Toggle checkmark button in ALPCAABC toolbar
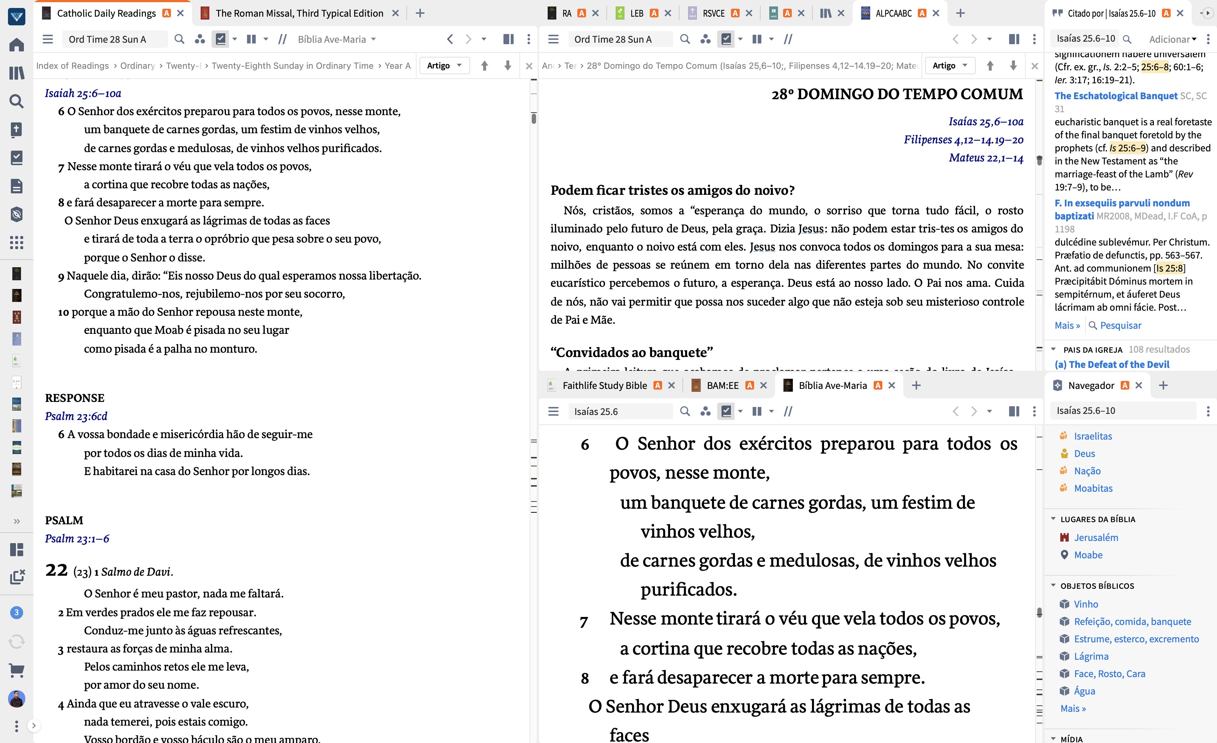Viewport: 1217px width, 743px height. tap(726, 39)
